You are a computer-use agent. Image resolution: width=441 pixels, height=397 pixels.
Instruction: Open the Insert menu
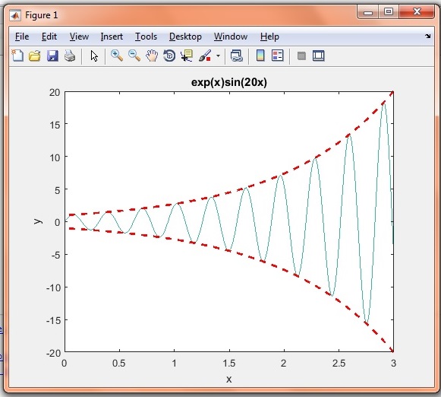pos(112,37)
